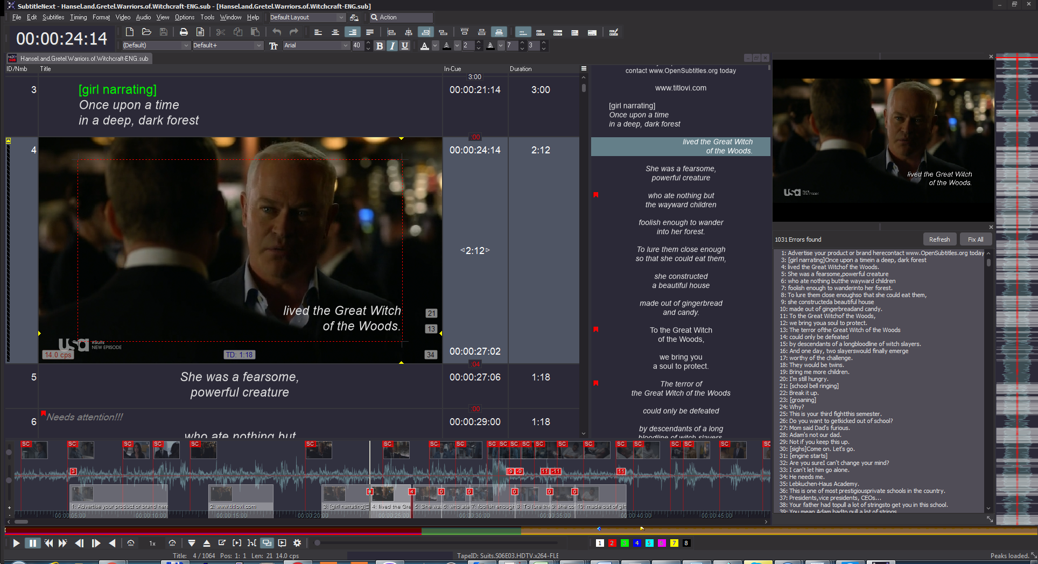Image resolution: width=1038 pixels, height=564 pixels.
Task: Open a subtitle file
Action: 146,32
